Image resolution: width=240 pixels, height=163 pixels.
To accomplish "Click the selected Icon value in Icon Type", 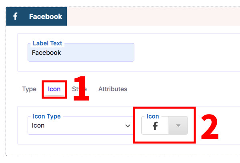I will [x=38, y=126].
